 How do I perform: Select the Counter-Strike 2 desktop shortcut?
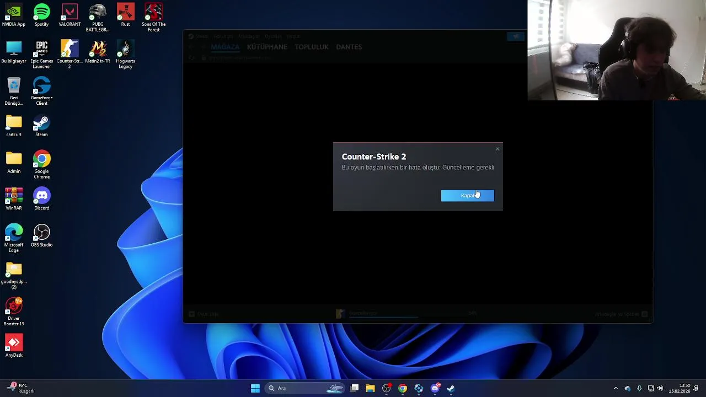(69, 55)
